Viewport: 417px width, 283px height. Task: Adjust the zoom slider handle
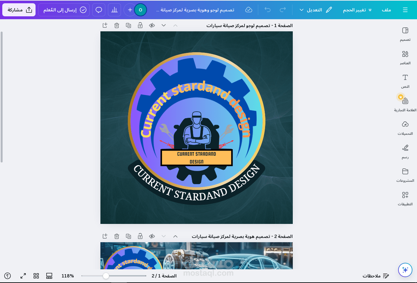tap(106, 276)
